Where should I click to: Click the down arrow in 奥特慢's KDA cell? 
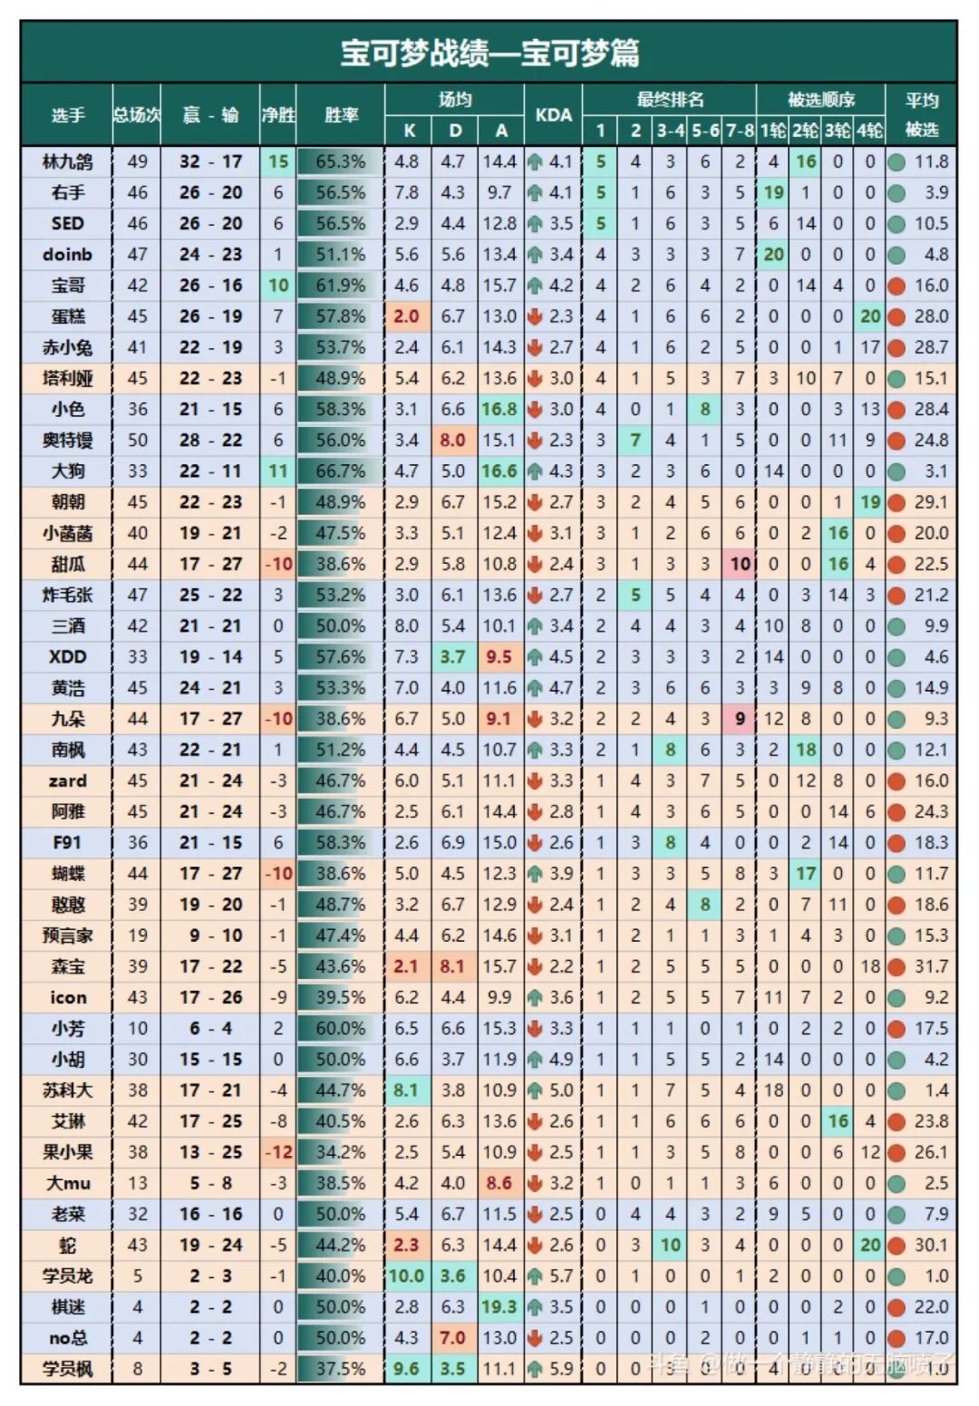[535, 441]
